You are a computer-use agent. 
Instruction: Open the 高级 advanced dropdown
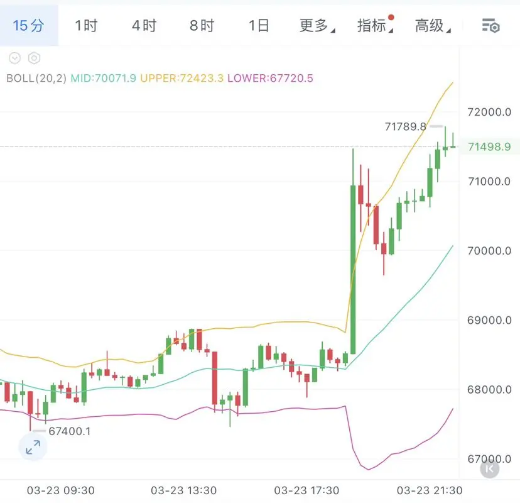433,26
